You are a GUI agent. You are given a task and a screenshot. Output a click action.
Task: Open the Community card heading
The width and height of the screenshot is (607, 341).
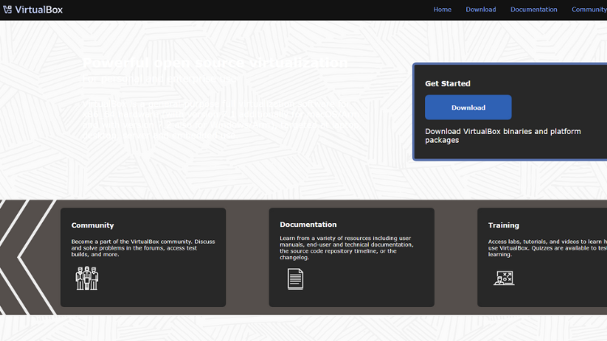[x=92, y=225]
